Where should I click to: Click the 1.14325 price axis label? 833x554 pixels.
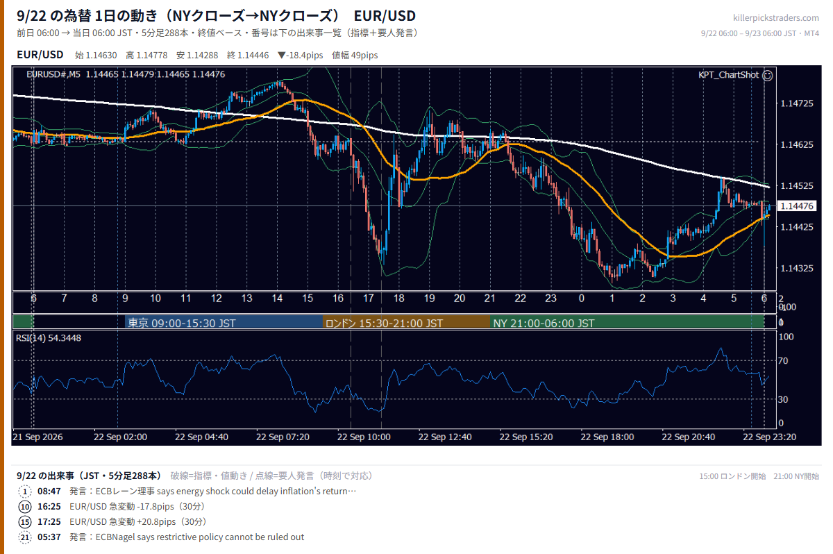(796, 268)
